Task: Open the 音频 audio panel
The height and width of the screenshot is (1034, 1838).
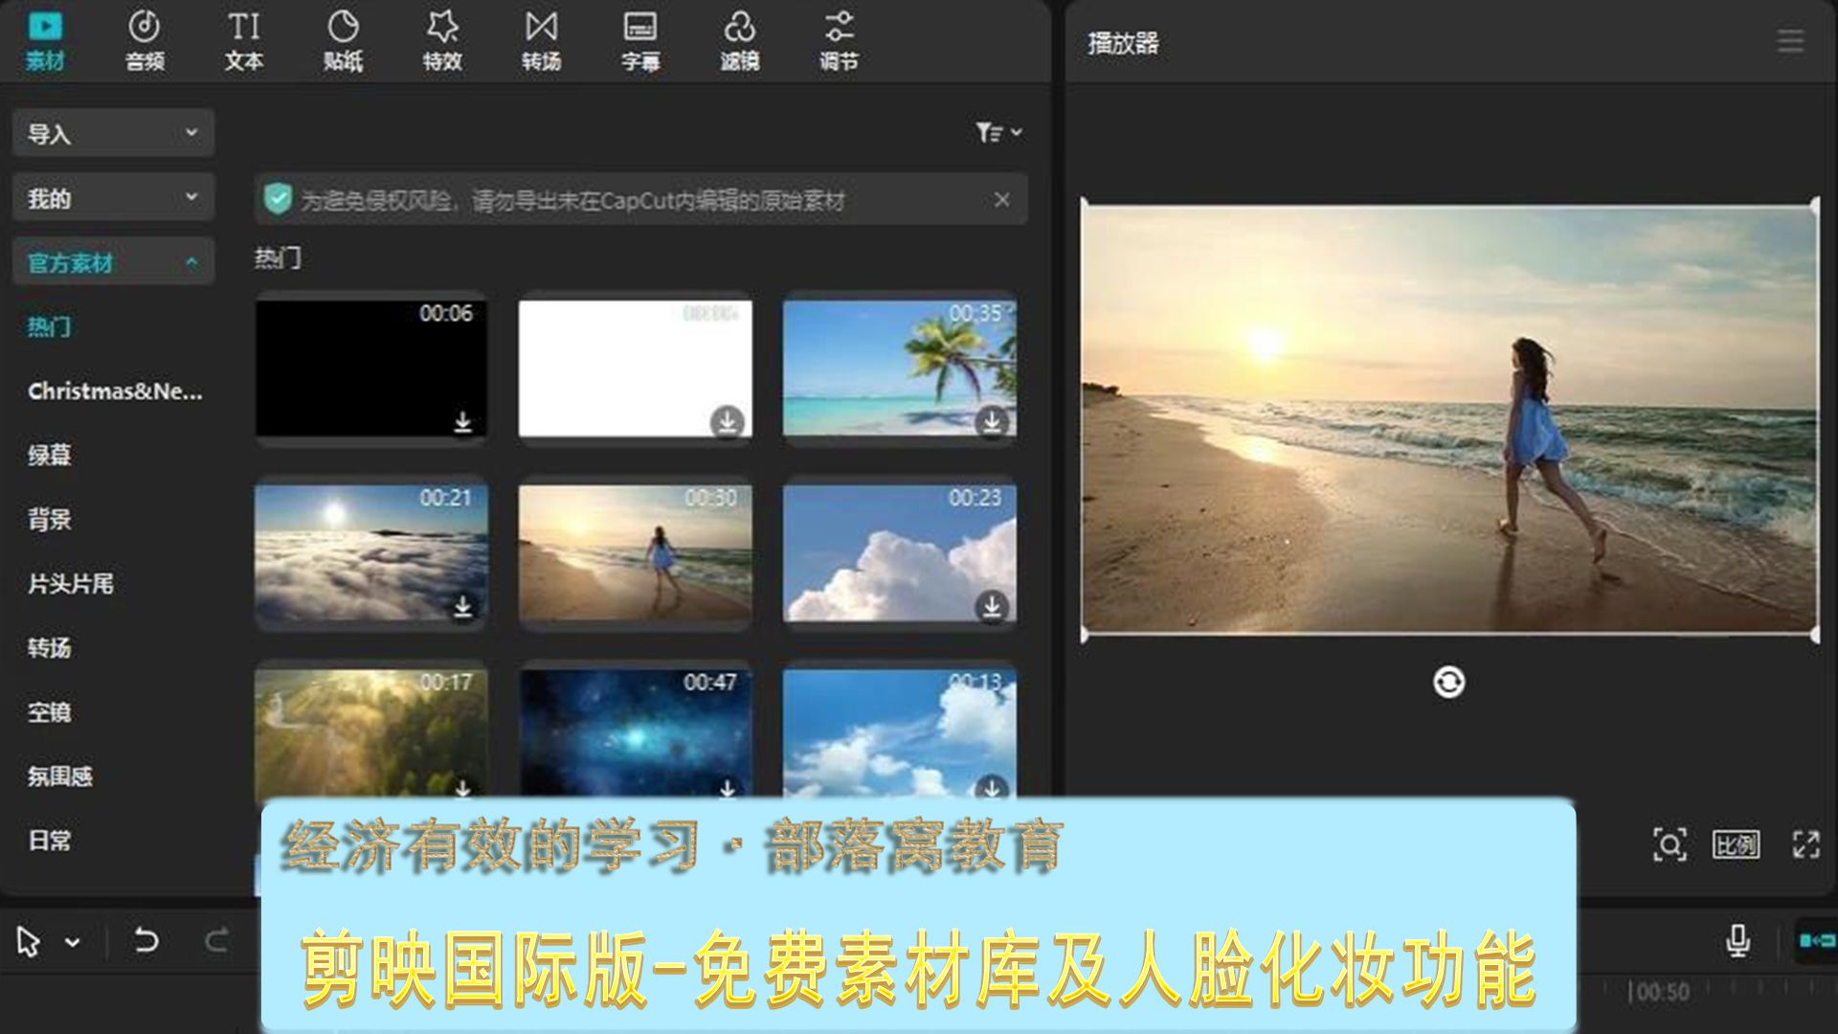Action: pyautogui.click(x=145, y=40)
